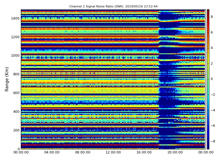Viewport: 220px width, 165px height.
Task: Click the colorbar value 4 label
Action: click(212, 48)
